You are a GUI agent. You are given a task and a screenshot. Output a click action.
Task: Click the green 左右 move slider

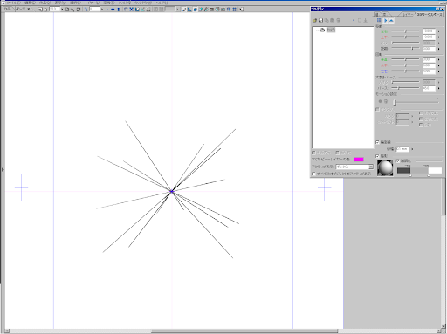(405, 31)
